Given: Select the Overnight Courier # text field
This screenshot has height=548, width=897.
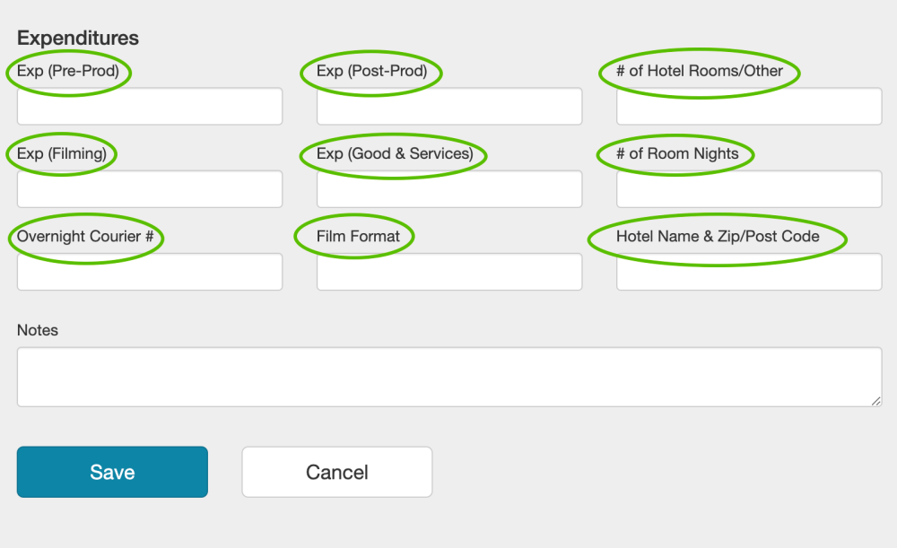Looking at the screenshot, I should [x=150, y=272].
